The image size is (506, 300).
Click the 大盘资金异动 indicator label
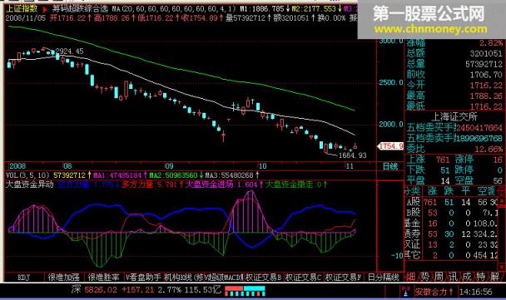30,184
